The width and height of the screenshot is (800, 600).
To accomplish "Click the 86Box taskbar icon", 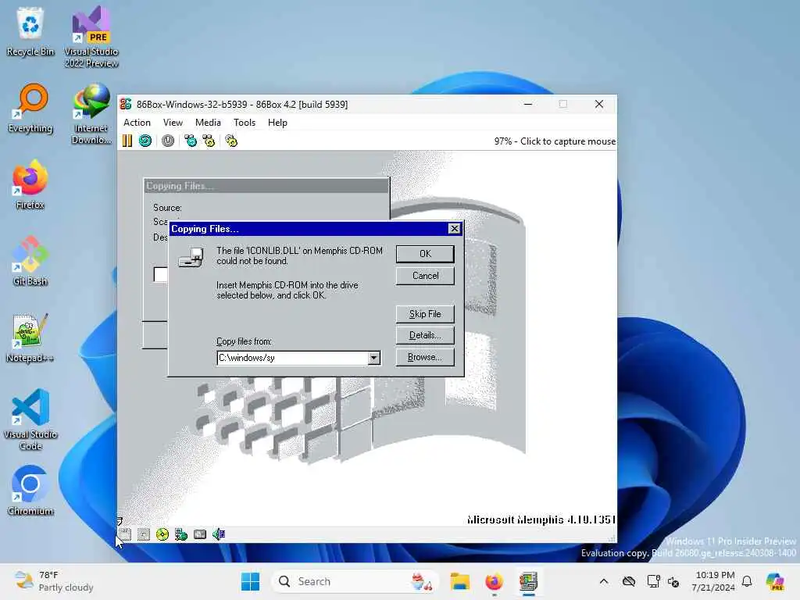I will point(529,581).
